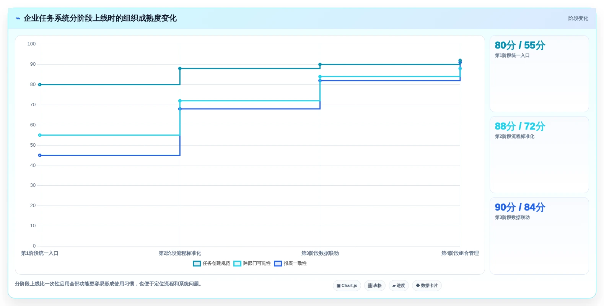Click the data point at 84 on 第3阶段
Image resolution: width=604 pixels, height=306 pixels.
[320, 77]
